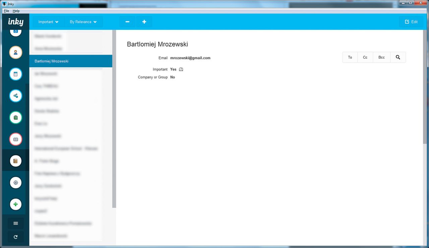Open the Contacts address book icon

15,161
